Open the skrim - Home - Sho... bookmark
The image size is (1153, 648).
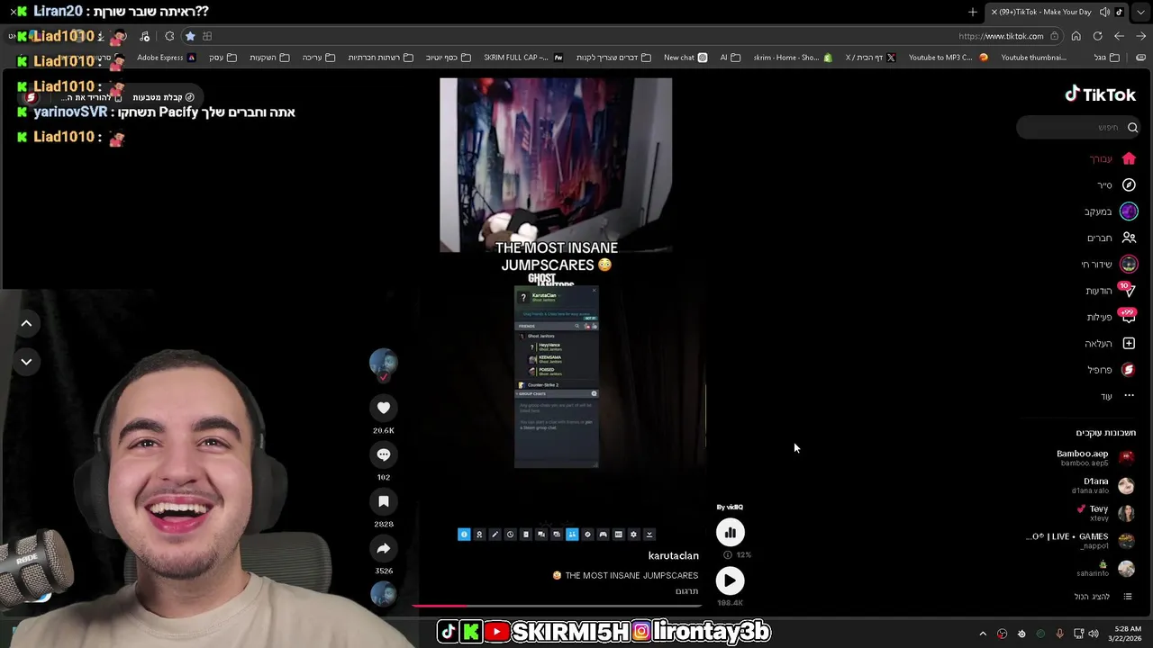click(793, 58)
